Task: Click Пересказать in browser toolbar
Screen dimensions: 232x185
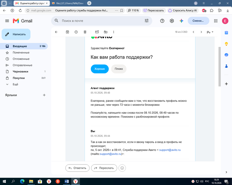Action: [x=154, y=11]
